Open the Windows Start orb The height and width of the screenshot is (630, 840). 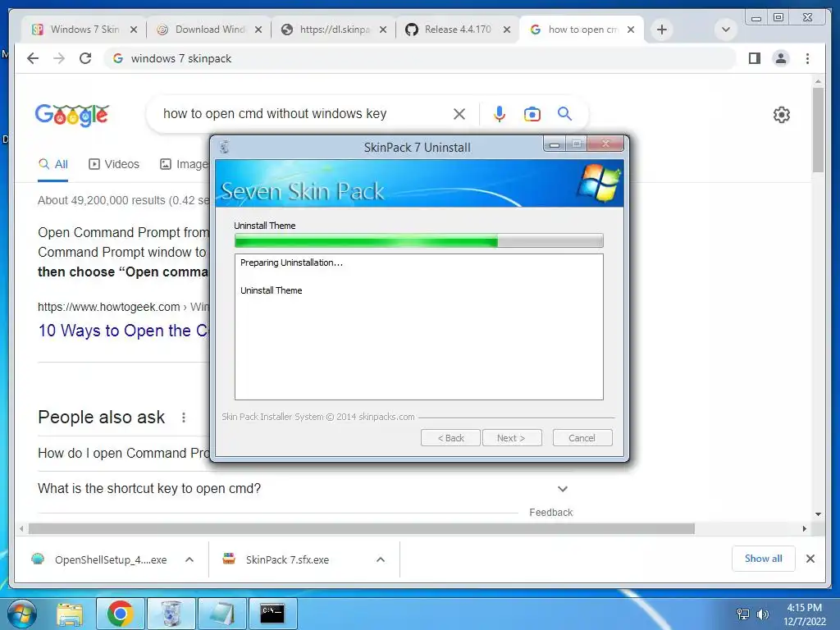22,614
